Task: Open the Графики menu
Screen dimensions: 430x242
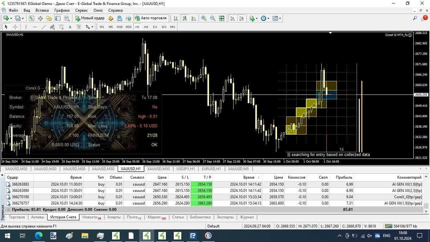Action: click(x=62, y=10)
